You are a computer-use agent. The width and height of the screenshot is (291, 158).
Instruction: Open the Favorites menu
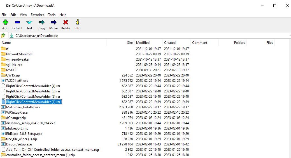tap(37, 15)
